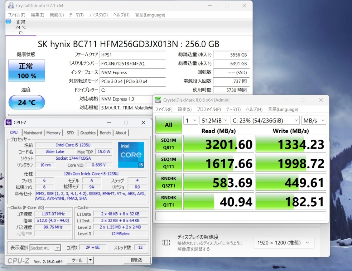Switch to the Mainboard tab in CPU-Z
This screenshot has width=352, height=271.
(33, 133)
